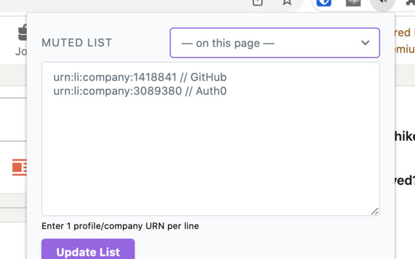The height and width of the screenshot is (259, 415).
Task: Click the bookmark star icon
Action: click(x=287, y=3)
